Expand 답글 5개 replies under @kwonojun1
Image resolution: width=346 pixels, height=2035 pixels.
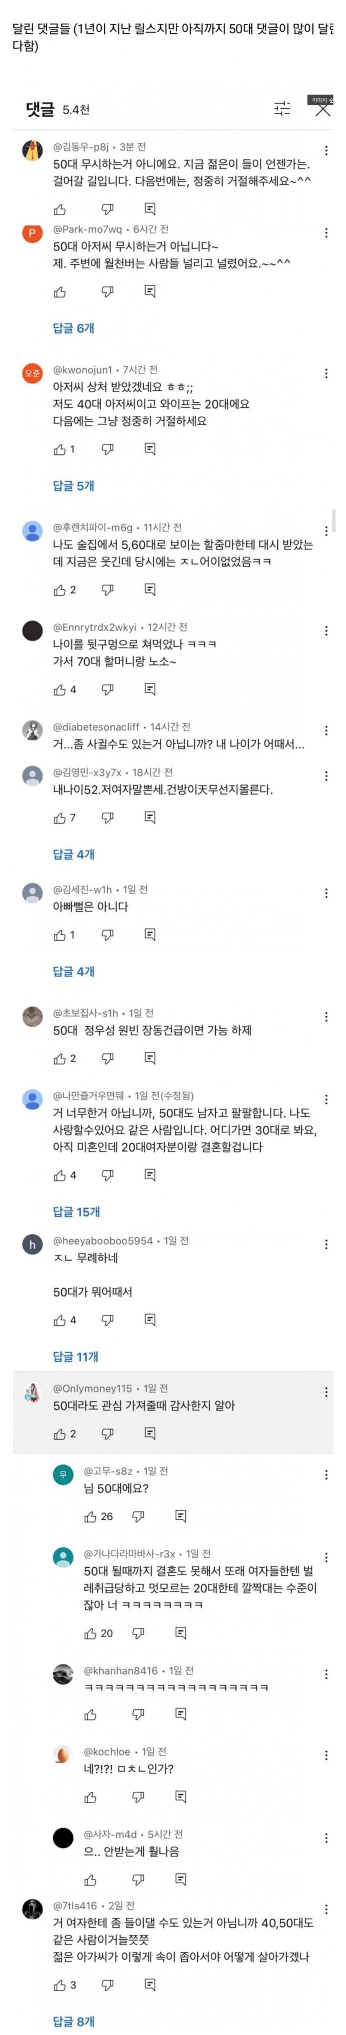point(73,486)
